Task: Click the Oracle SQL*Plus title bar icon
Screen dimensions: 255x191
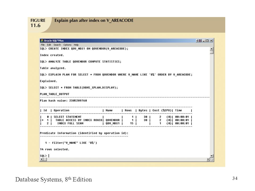Action: (42, 41)
